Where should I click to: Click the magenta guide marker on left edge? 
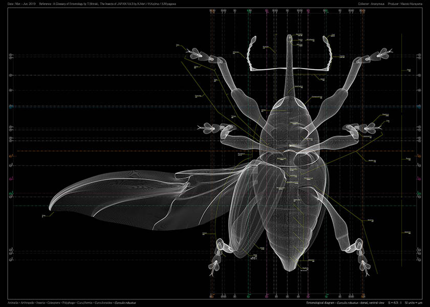coord(11,179)
